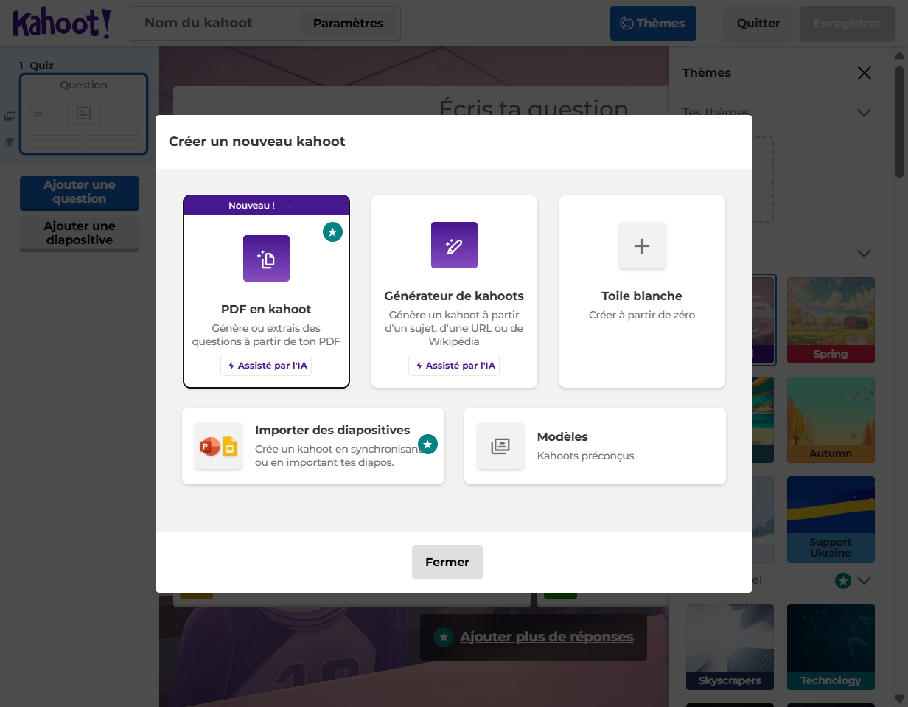
Task: Collapse the Tes thèmes section chevron
Action: click(865, 113)
